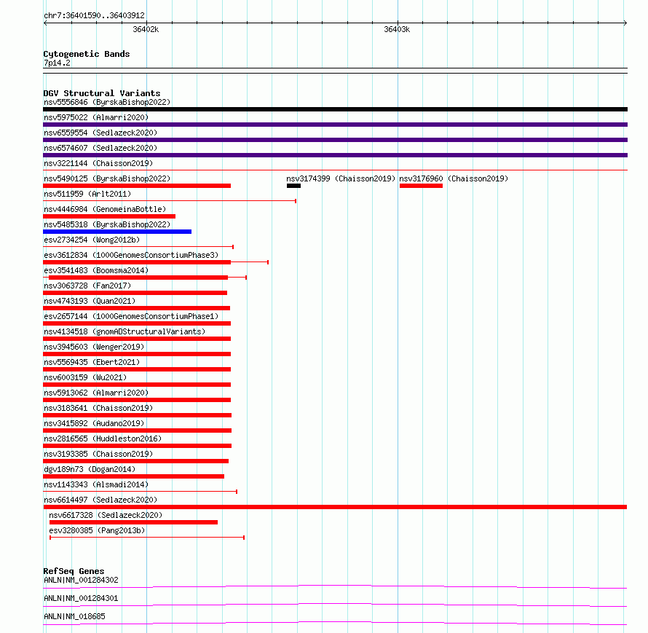Click the nsv5485318 (ByrskaBishop2022) label
The image size is (648, 633).
coord(107,224)
